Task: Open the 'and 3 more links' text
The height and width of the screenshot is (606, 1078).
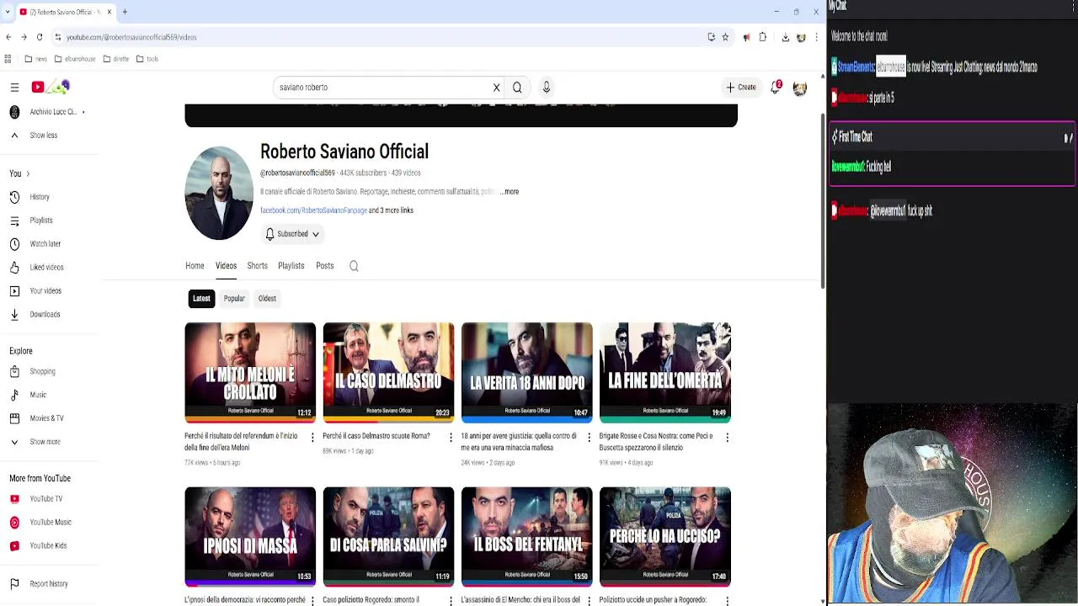Action: [391, 210]
